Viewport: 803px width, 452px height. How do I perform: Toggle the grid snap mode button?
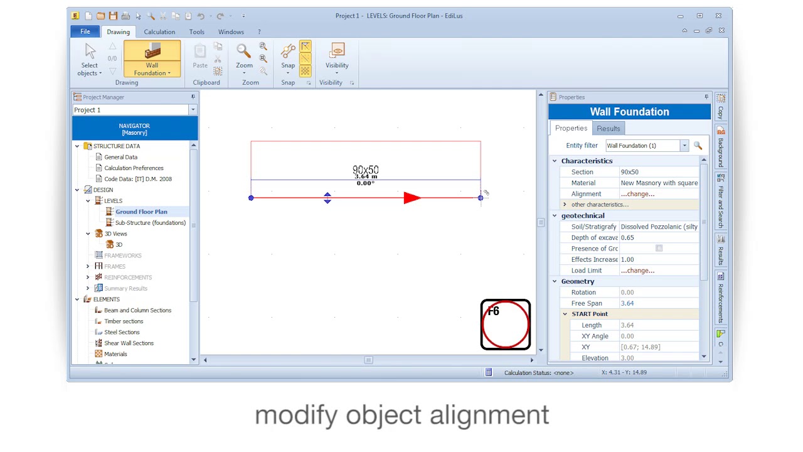[x=305, y=70]
